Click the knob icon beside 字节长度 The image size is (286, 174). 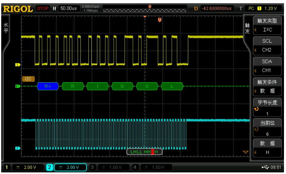point(256,109)
